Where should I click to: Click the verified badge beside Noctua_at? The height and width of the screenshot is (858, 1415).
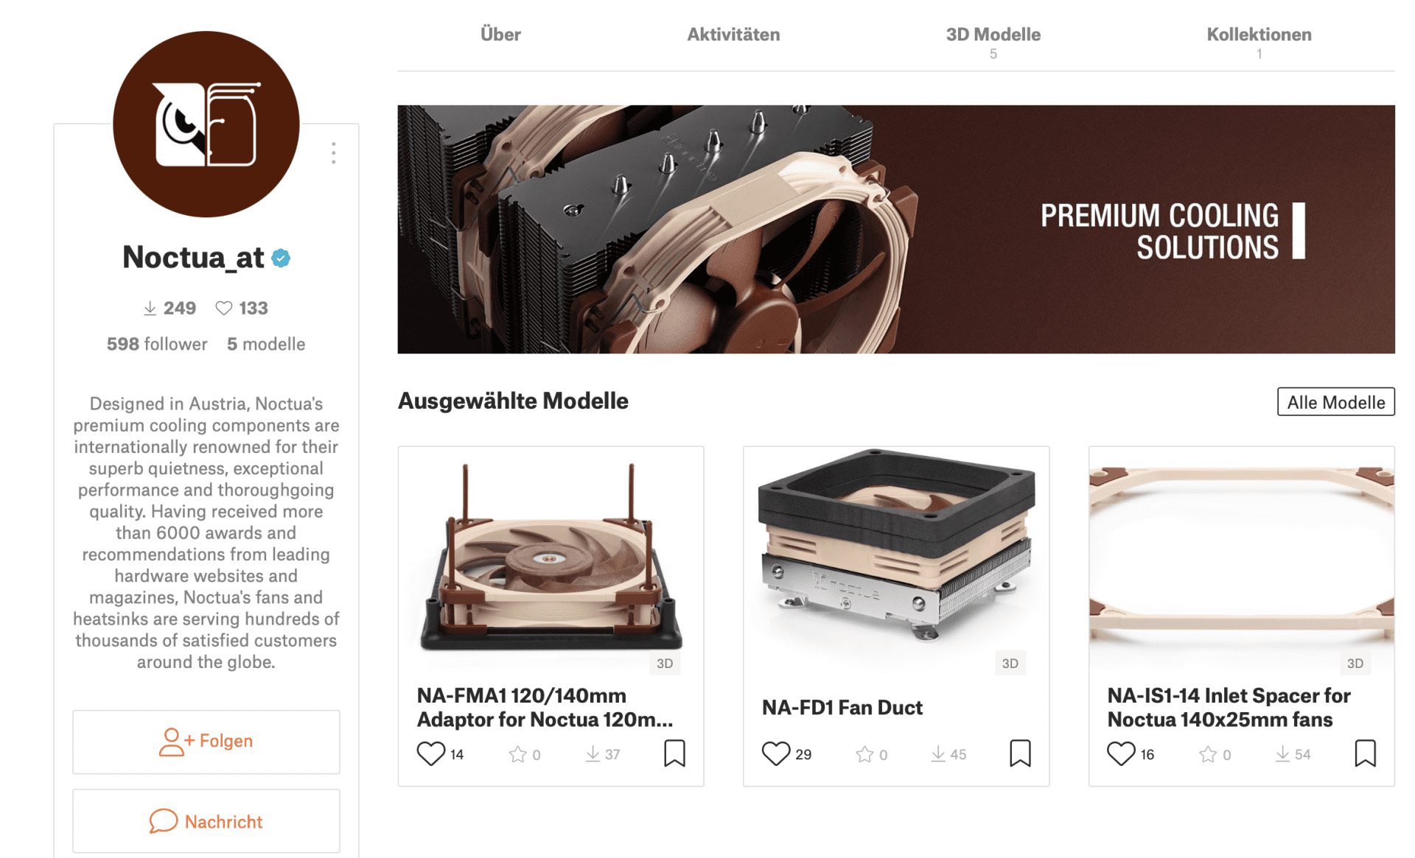281,258
